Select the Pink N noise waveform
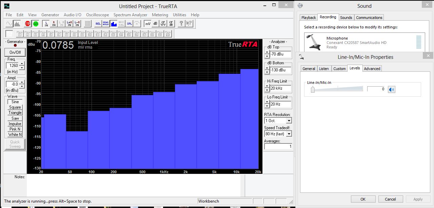 (x=15, y=129)
